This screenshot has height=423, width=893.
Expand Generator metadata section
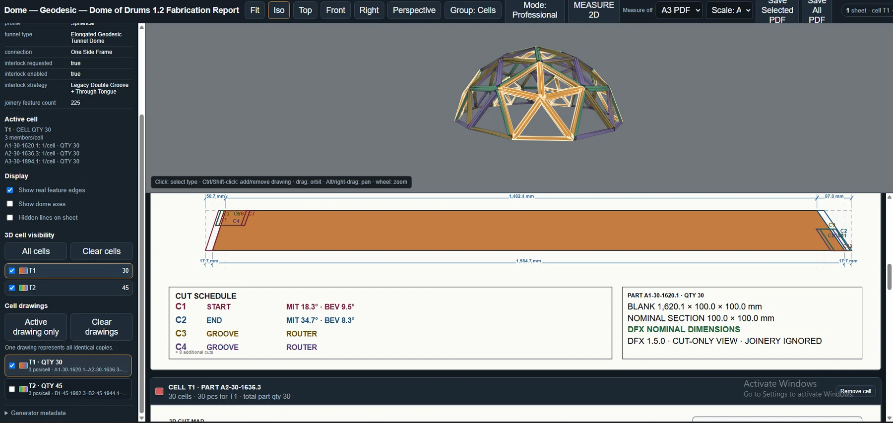click(x=35, y=413)
